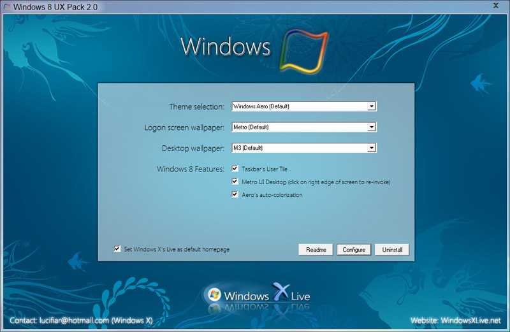Click the Metro (Default) combo box

tap(304, 127)
